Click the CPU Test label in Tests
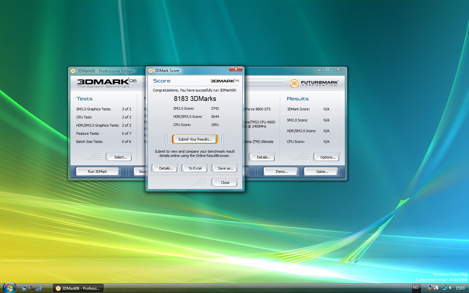This screenshot has width=469, height=293. click(84, 117)
